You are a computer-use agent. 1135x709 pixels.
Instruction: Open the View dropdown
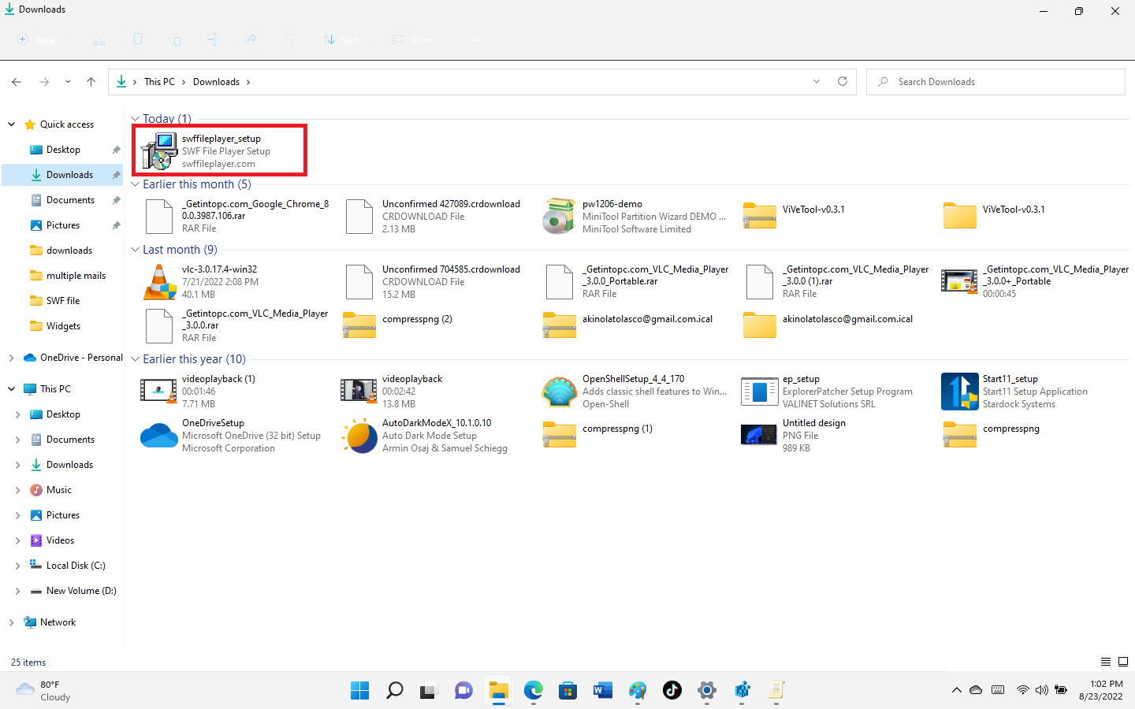tap(416, 39)
